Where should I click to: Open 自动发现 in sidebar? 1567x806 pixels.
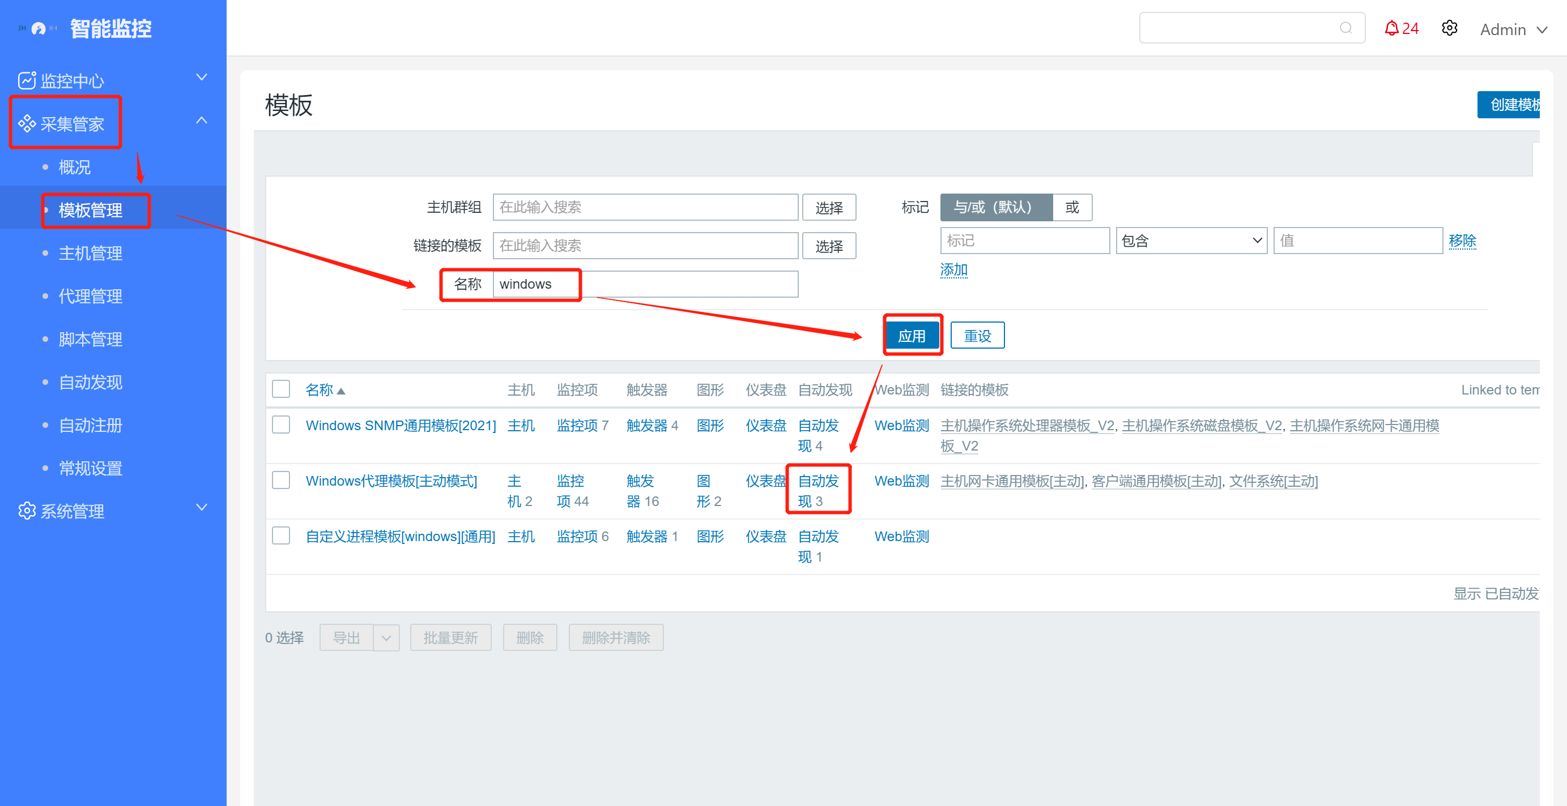tap(90, 381)
